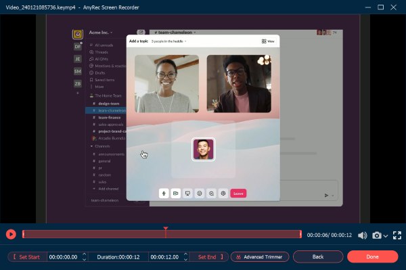The width and height of the screenshot is (406, 270).
Task: Click the compose new message icon
Action: click(x=141, y=32)
